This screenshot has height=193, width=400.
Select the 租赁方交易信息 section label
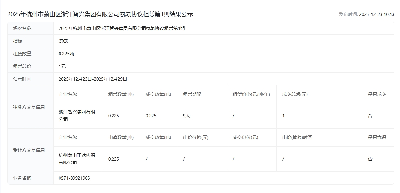pyautogui.click(x=29, y=107)
